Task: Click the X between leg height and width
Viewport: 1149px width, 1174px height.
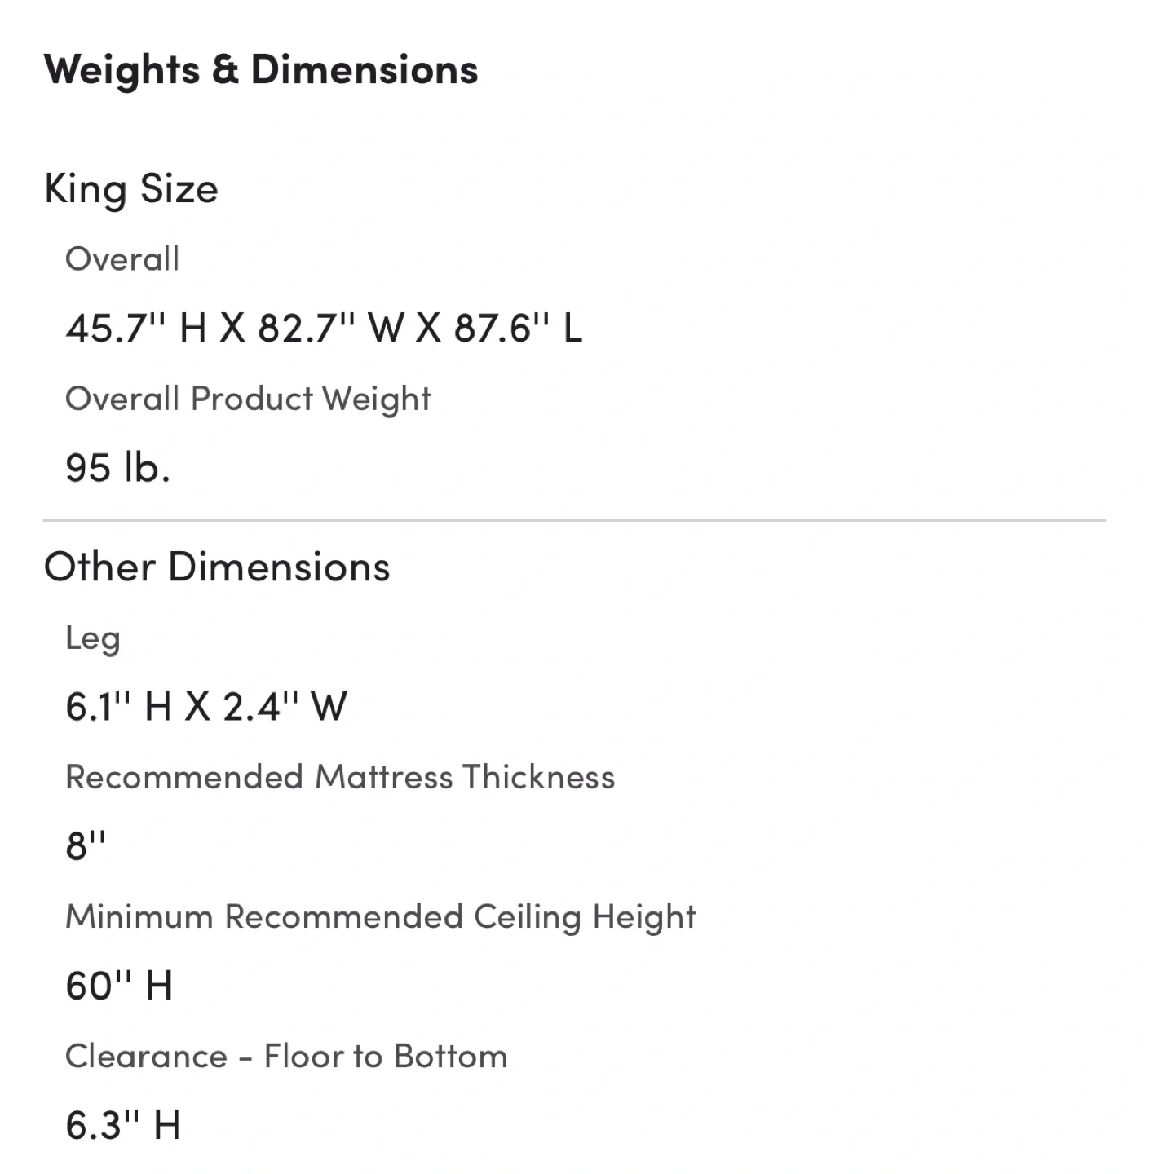Action: (x=197, y=707)
